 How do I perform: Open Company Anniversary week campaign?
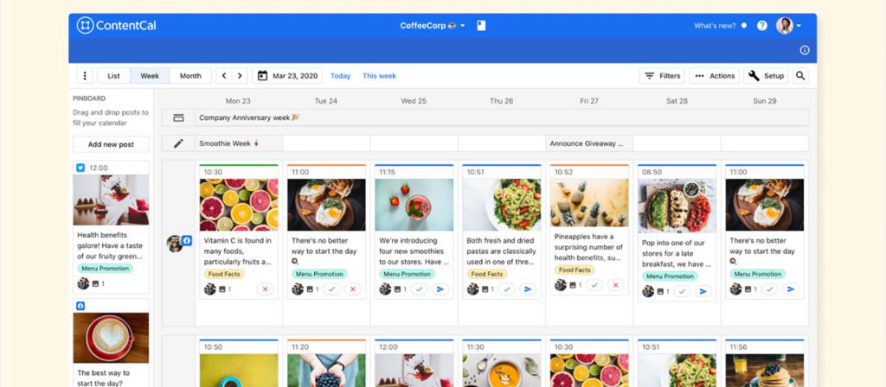coord(502,117)
